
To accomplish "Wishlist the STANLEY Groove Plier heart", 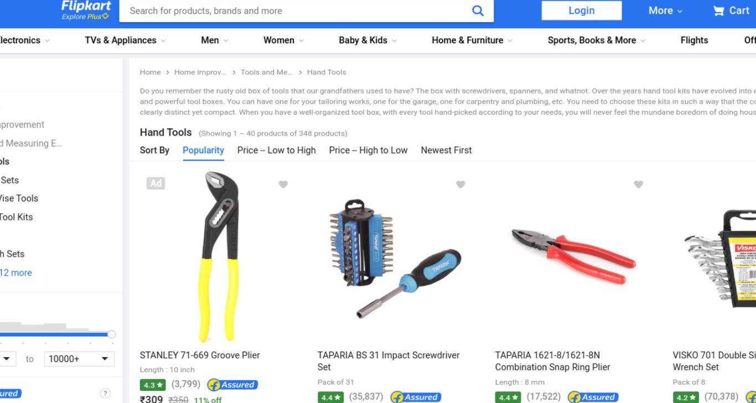I will point(283,184).
